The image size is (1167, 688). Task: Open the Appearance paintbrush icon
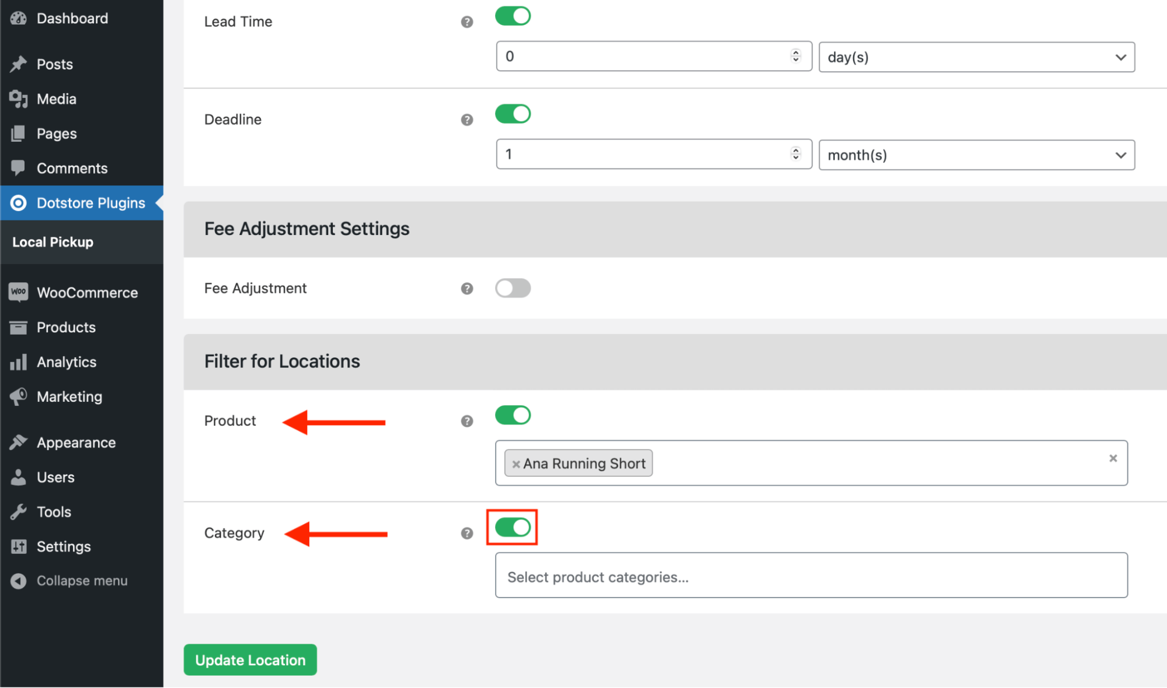[x=18, y=442]
